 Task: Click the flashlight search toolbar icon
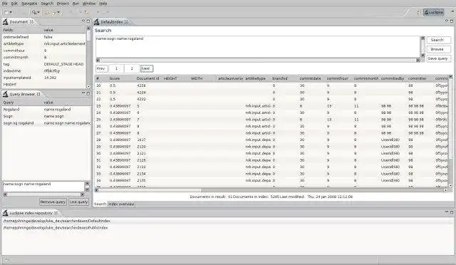(34, 12)
